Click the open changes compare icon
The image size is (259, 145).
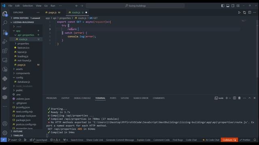(244, 12)
